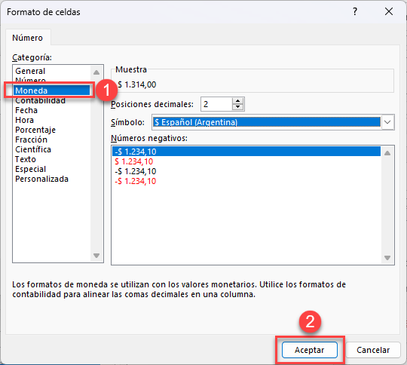This screenshot has width=407, height=365.
Task: Switch to the Número tab
Action: click(x=28, y=38)
